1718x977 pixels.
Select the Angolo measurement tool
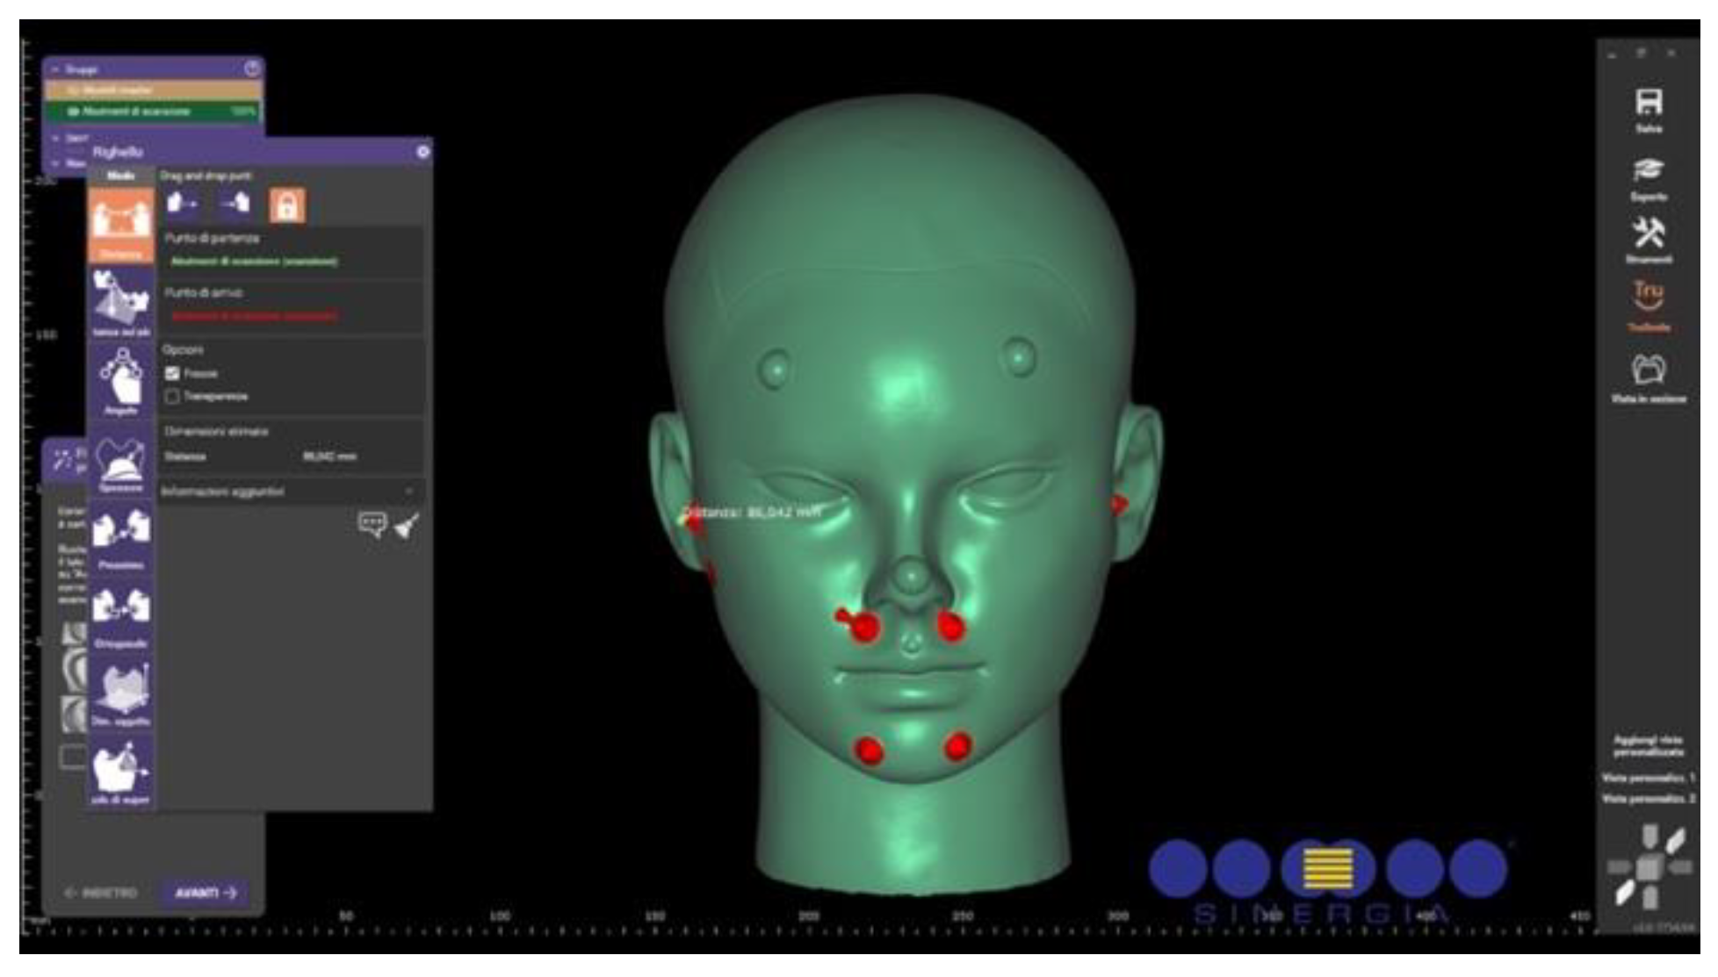pos(121,381)
